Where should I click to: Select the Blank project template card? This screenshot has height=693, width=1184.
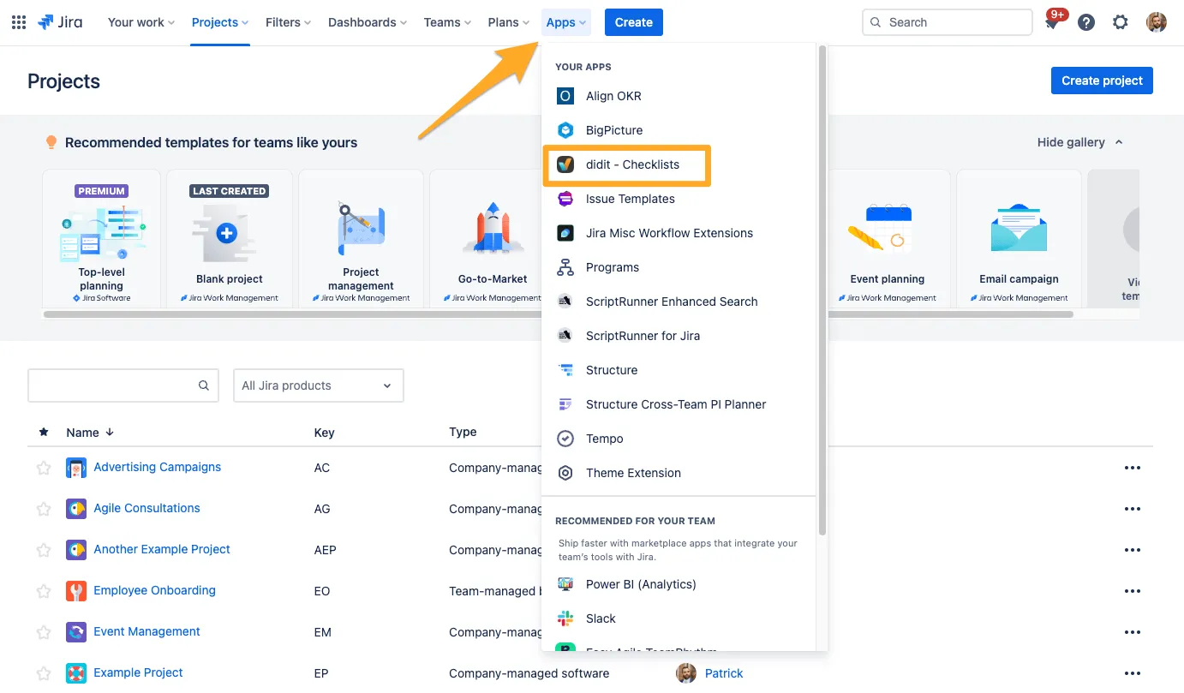(230, 239)
